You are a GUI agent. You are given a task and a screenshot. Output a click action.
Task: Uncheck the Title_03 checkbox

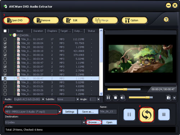(x=5, y=47)
